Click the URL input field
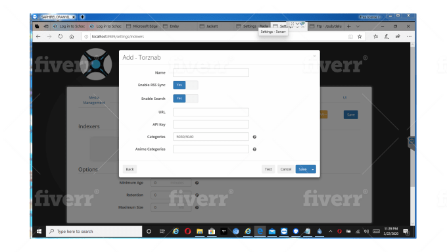The width and height of the screenshot is (447, 252). (x=210, y=112)
